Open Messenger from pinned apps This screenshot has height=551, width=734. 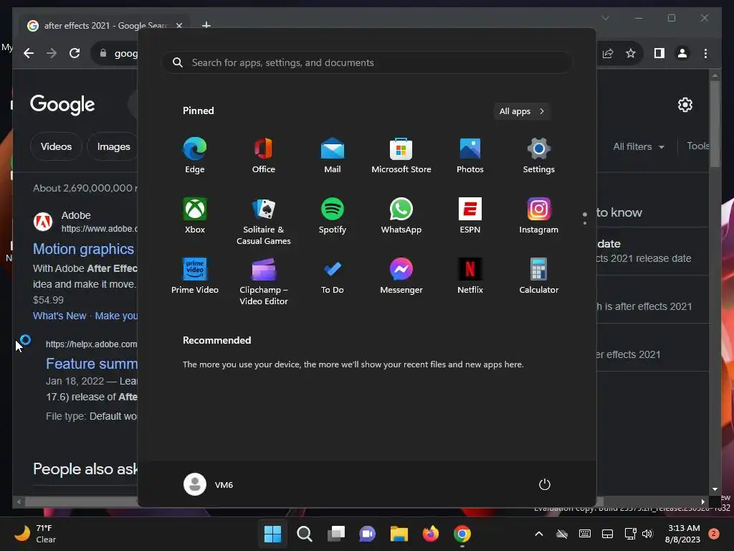[x=401, y=276]
